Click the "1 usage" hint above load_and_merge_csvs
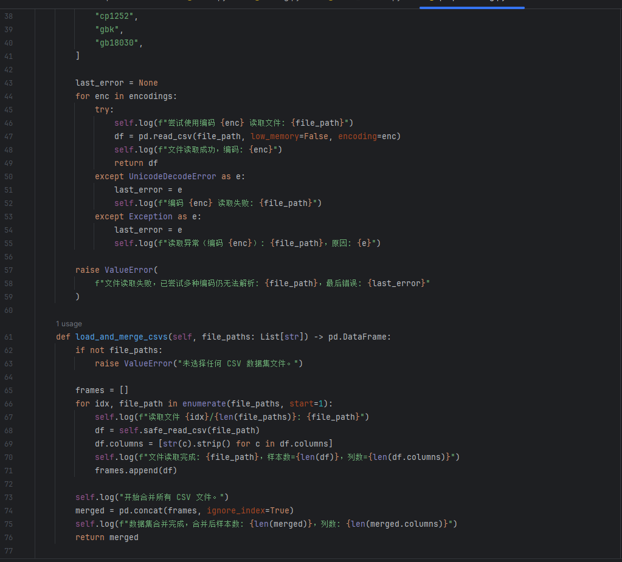The image size is (622, 562). [69, 324]
